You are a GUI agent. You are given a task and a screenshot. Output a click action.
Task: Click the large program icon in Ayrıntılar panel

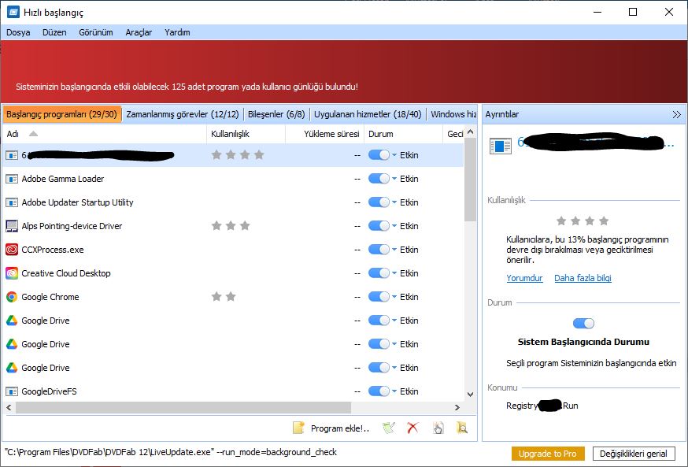point(500,146)
